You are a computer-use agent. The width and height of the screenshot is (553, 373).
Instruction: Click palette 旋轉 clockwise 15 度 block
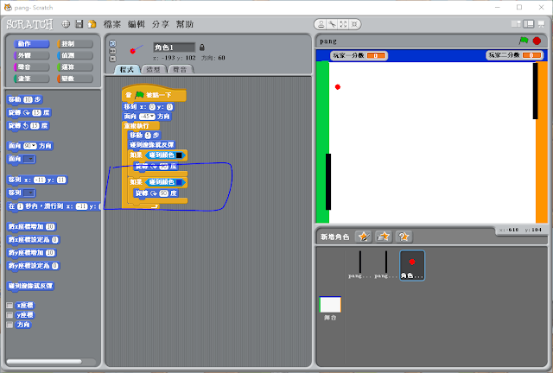pos(29,113)
